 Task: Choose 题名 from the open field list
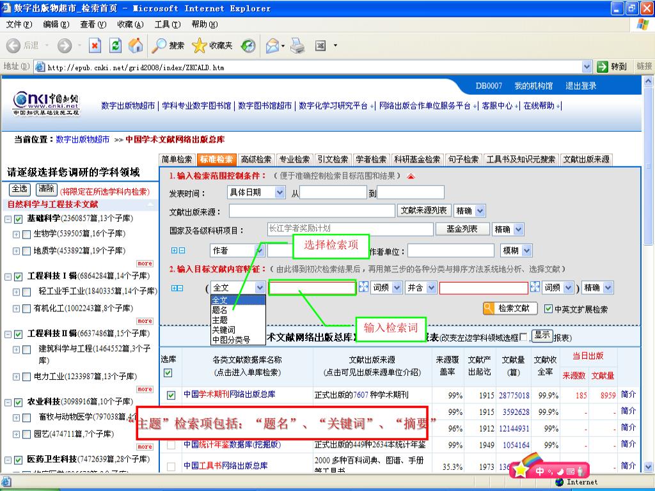click(238, 310)
